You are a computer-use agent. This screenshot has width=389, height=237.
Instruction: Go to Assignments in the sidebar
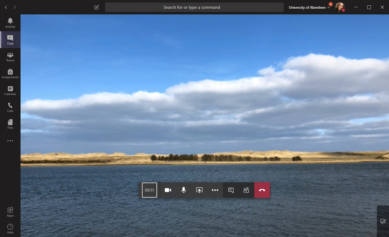10,73
